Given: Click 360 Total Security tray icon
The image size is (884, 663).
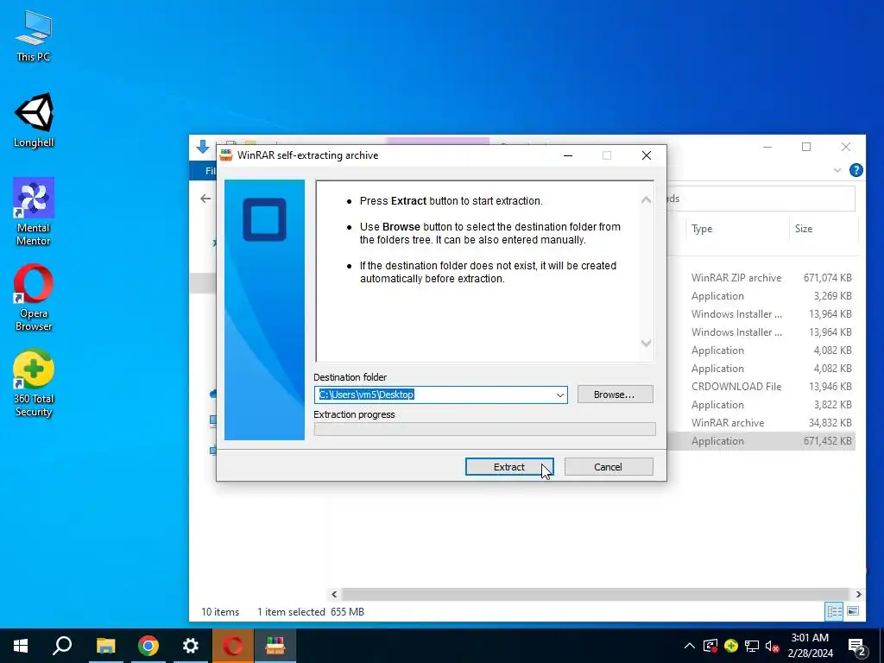Looking at the screenshot, I should click(x=730, y=646).
